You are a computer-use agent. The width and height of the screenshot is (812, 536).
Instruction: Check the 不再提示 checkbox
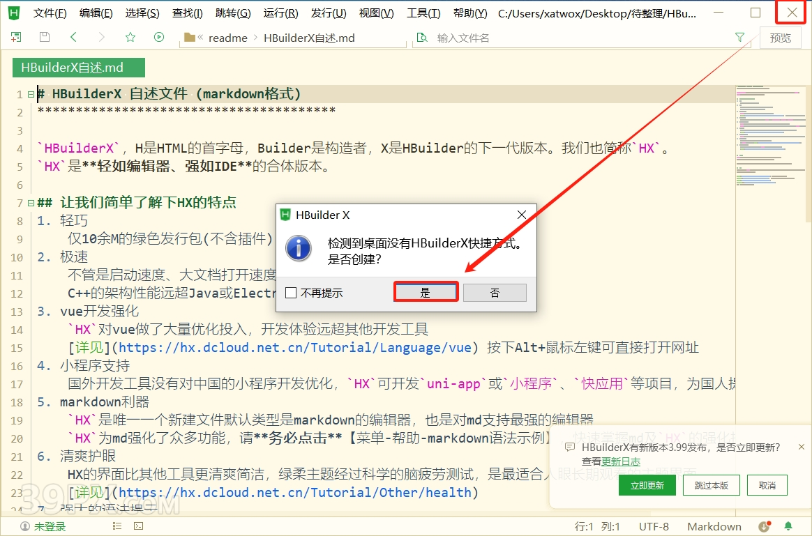pyautogui.click(x=291, y=293)
